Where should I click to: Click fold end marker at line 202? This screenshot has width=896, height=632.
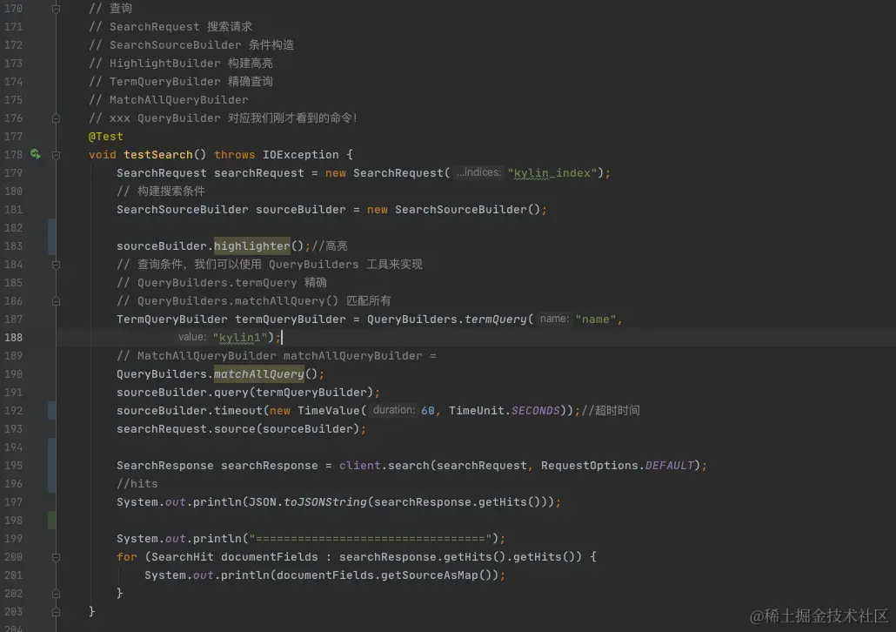[x=56, y=594]
